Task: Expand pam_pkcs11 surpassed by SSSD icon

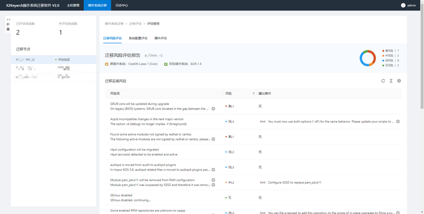Action: tap(213, 185)
